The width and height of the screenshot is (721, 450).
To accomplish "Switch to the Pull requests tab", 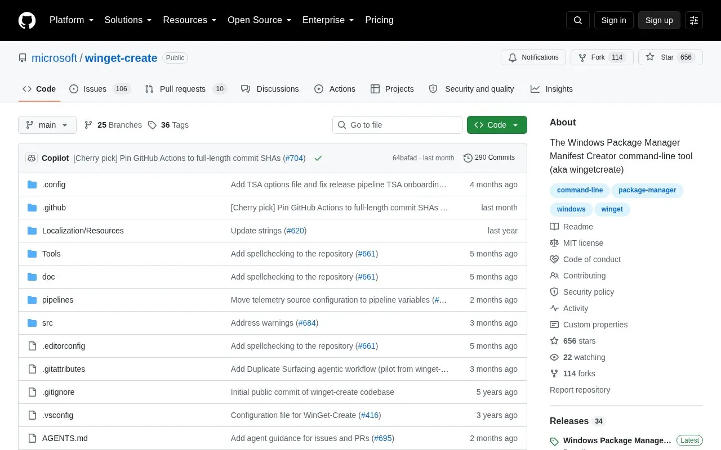I will tap(185, 89).
